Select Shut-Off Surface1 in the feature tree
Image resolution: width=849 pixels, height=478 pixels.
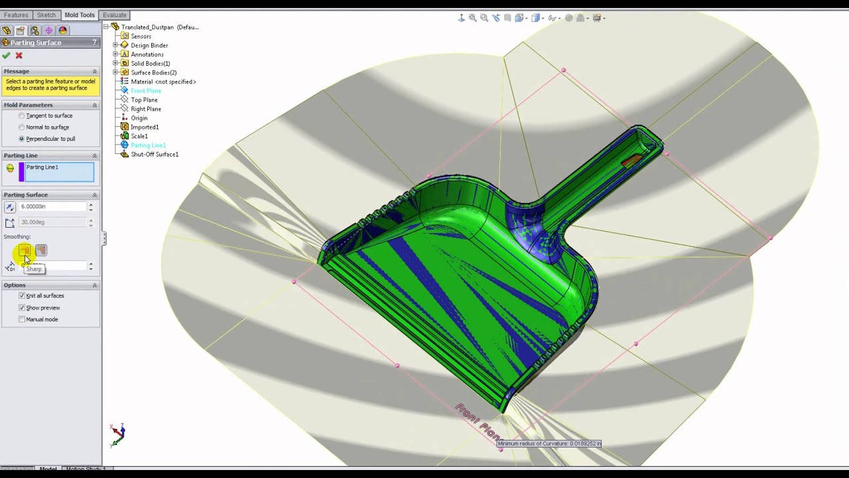click(x=155, y=154)
